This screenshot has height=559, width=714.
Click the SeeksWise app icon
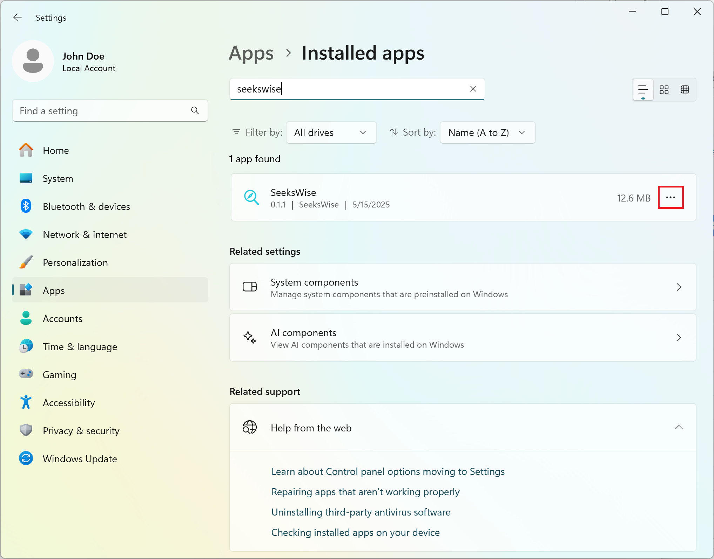(x=251, y=197)
